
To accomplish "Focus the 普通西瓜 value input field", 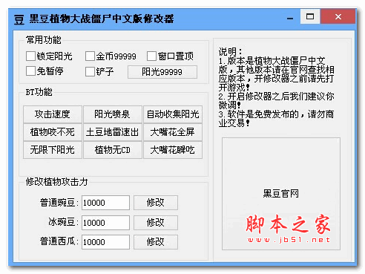I will [x=105, y=242].
